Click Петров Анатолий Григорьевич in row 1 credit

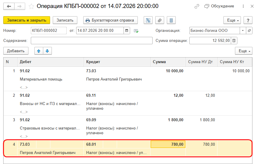pos(114,79)
